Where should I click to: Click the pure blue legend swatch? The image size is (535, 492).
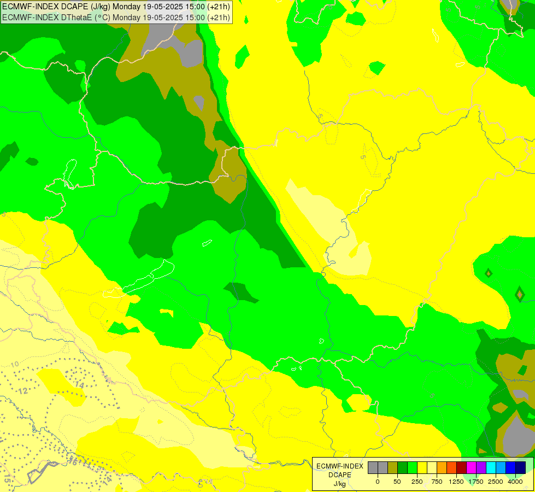[510, 467]
